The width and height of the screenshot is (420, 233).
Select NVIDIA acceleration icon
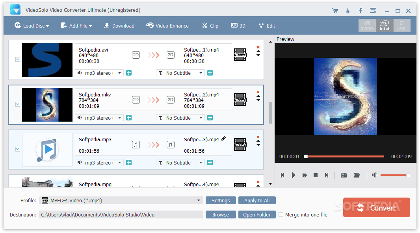[367, 26]
